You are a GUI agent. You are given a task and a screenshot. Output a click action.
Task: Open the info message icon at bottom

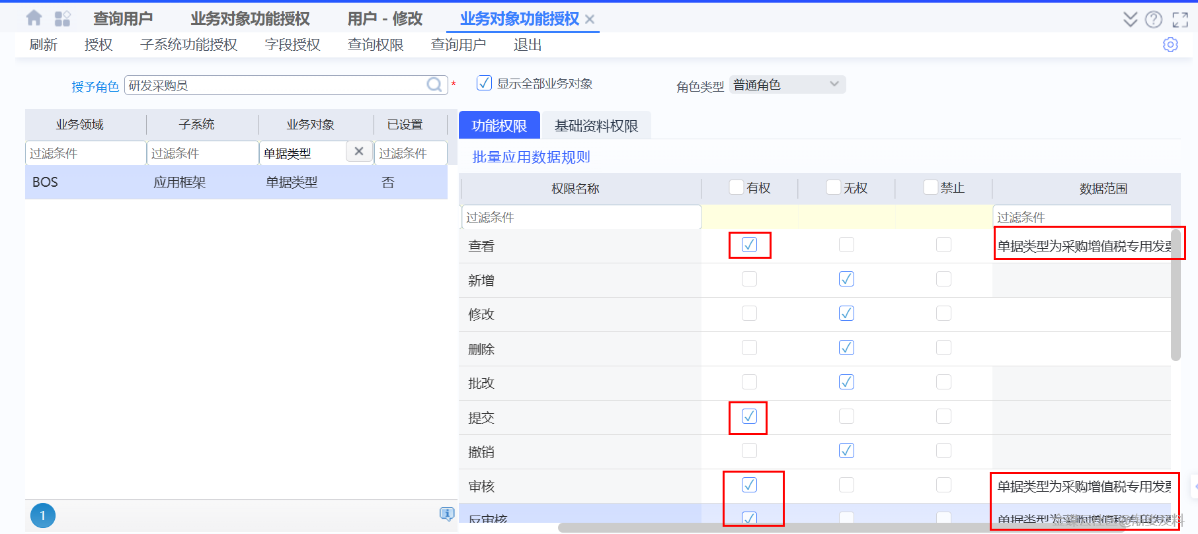point(447,514)
